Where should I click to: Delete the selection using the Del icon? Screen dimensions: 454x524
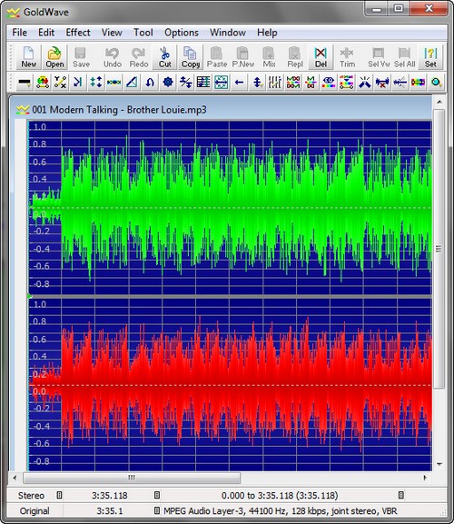(321, 57)
